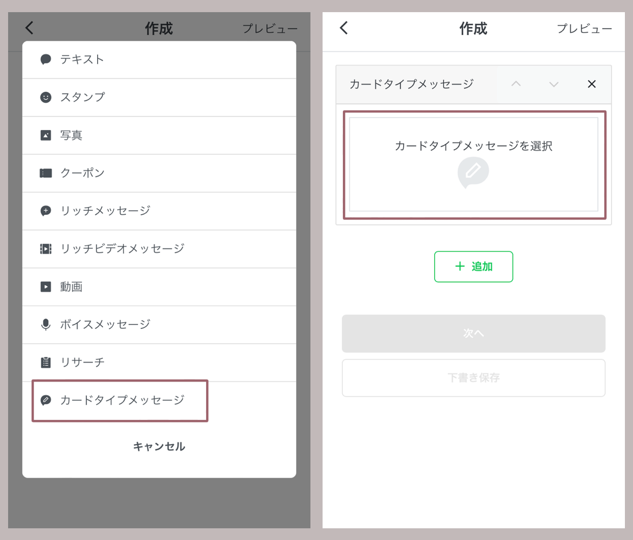
Task: Select the 動画 video play icon
Action: coord(46,287)
